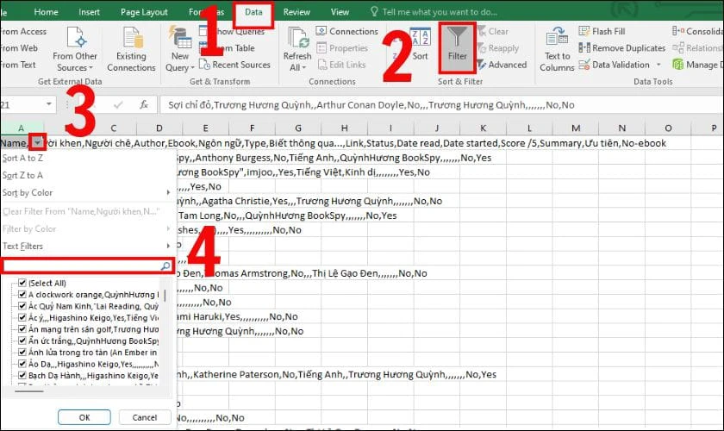Import data From Access
The image size is (724, 431).
coord(23,31)
